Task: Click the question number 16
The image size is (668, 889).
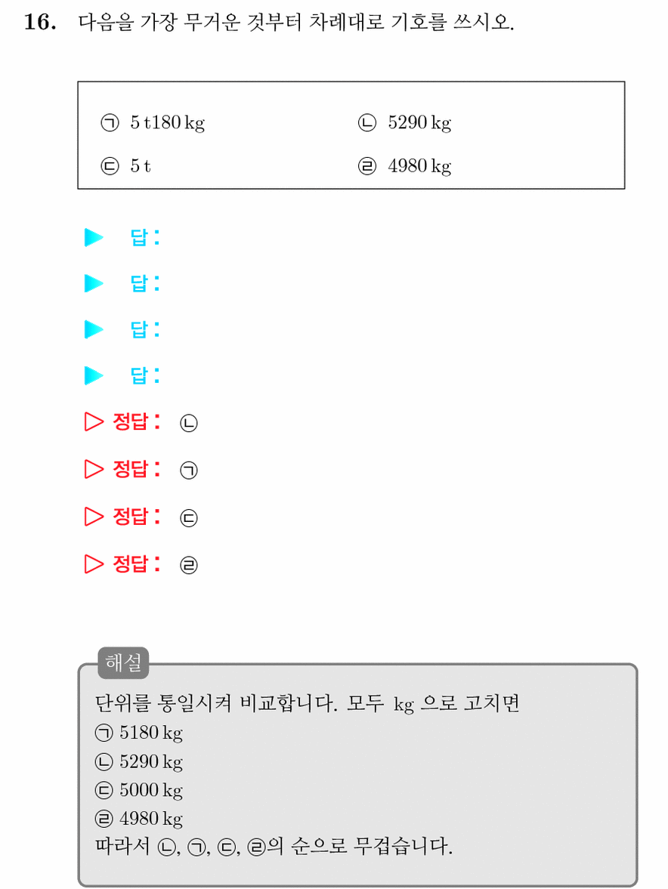Action: coord(40,22)
